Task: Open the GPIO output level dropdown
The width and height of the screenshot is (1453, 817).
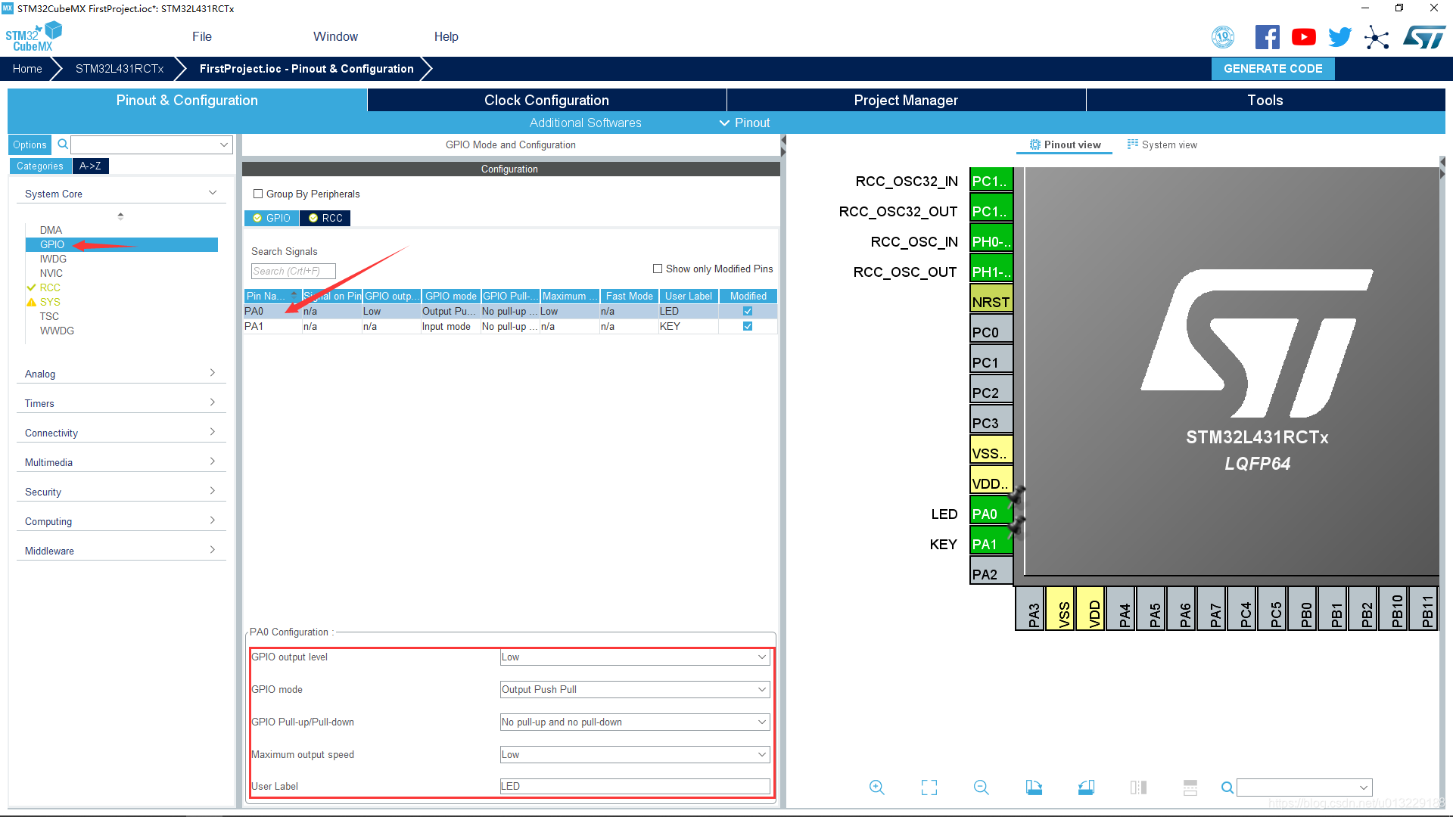Action: 635,657
